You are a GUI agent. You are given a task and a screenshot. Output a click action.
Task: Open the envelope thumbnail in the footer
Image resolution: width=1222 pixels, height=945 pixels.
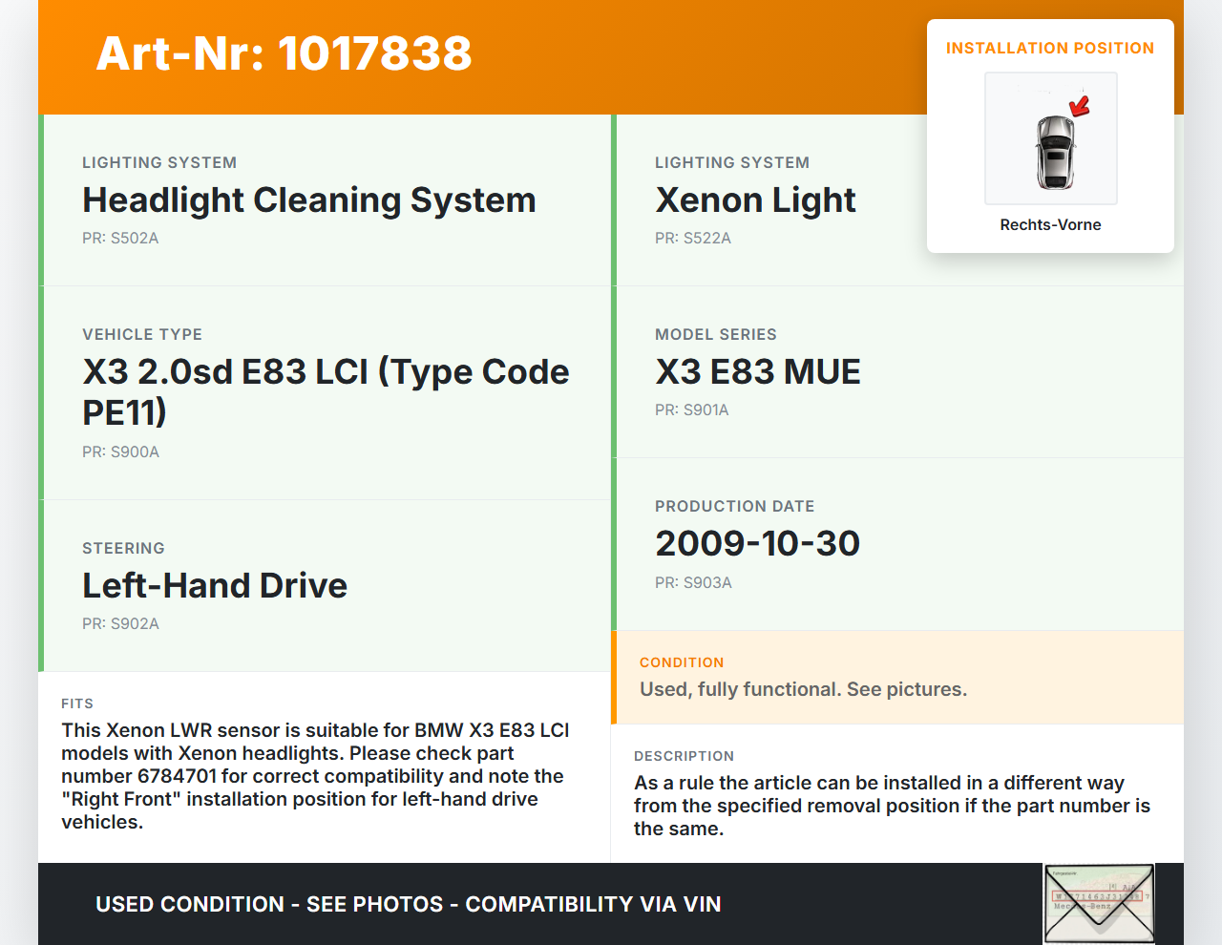point(1099,904)
